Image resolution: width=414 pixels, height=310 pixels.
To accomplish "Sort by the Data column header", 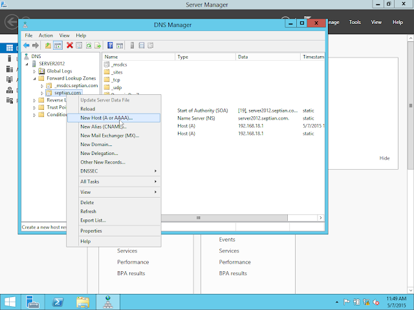I will (x=268, y=57).
